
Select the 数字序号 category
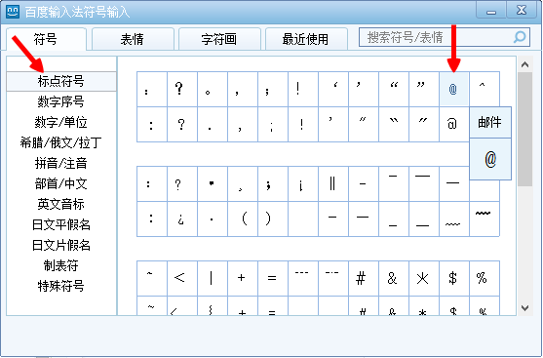point(61,101)
